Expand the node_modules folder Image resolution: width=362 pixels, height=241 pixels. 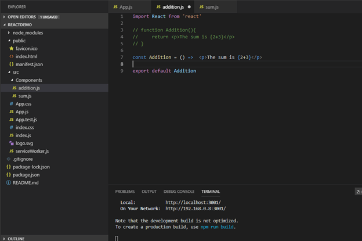9,33
